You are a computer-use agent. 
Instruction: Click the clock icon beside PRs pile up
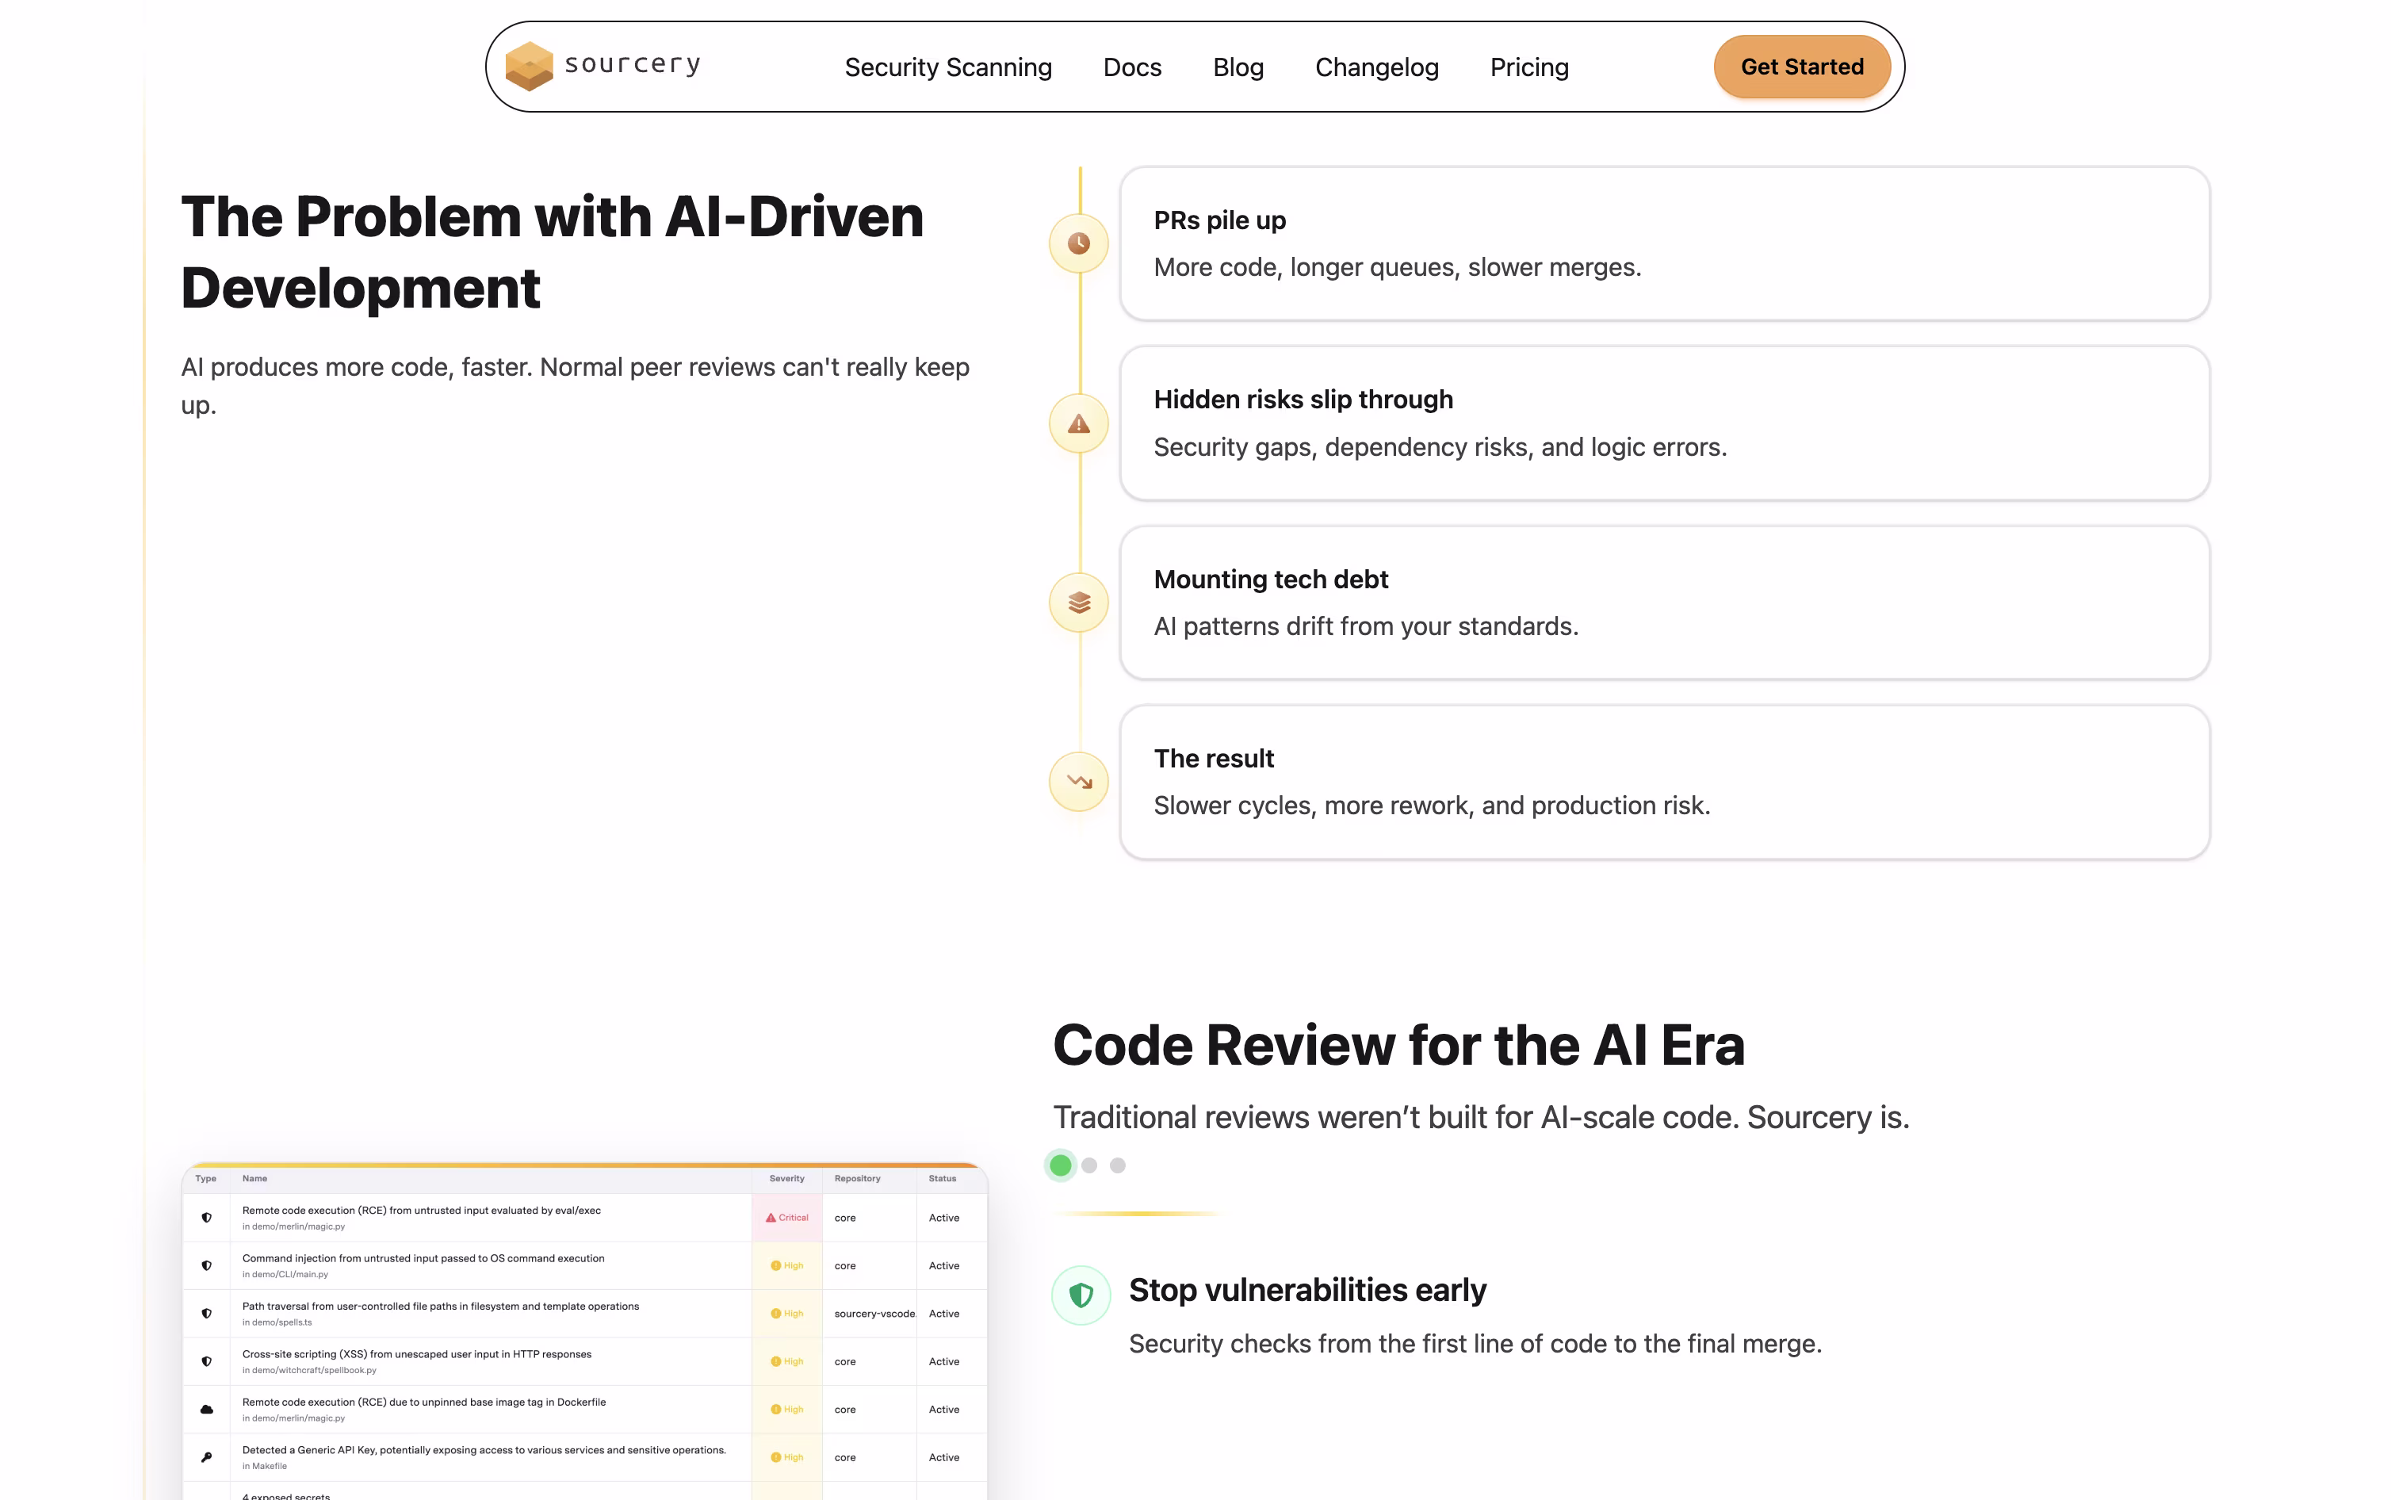pos(1079,243)
